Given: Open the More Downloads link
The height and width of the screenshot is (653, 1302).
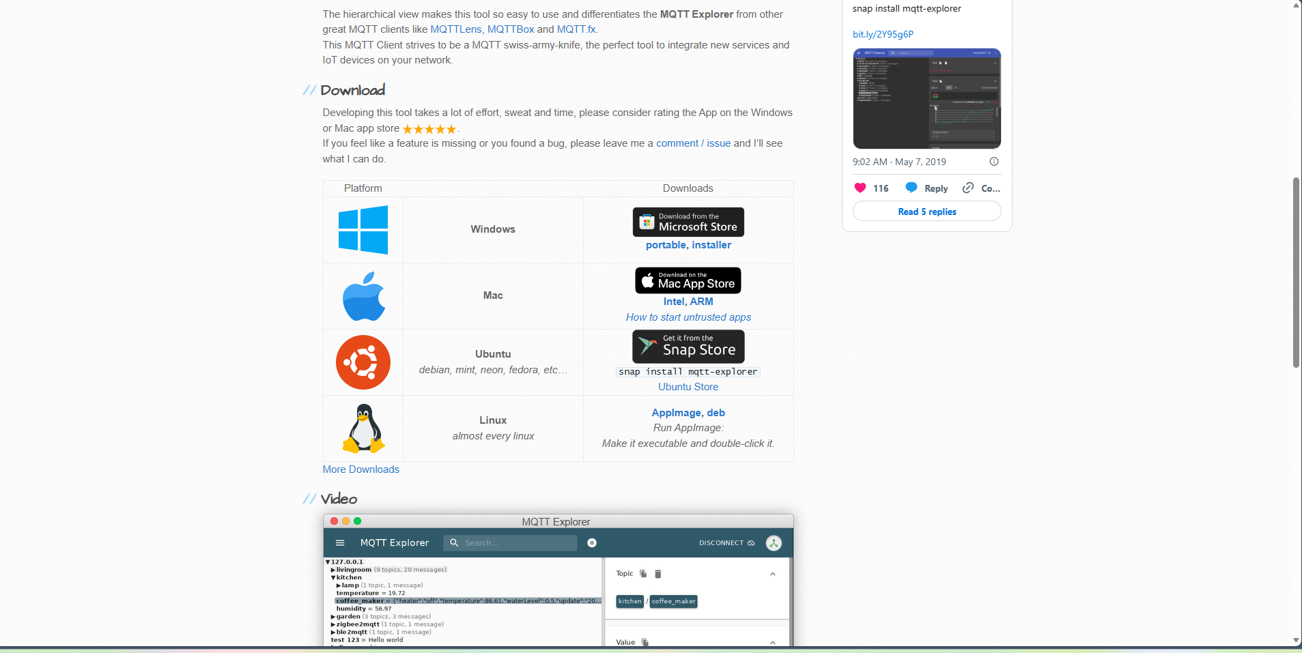Looking at the screenshot, I should [x=361, y=469].
